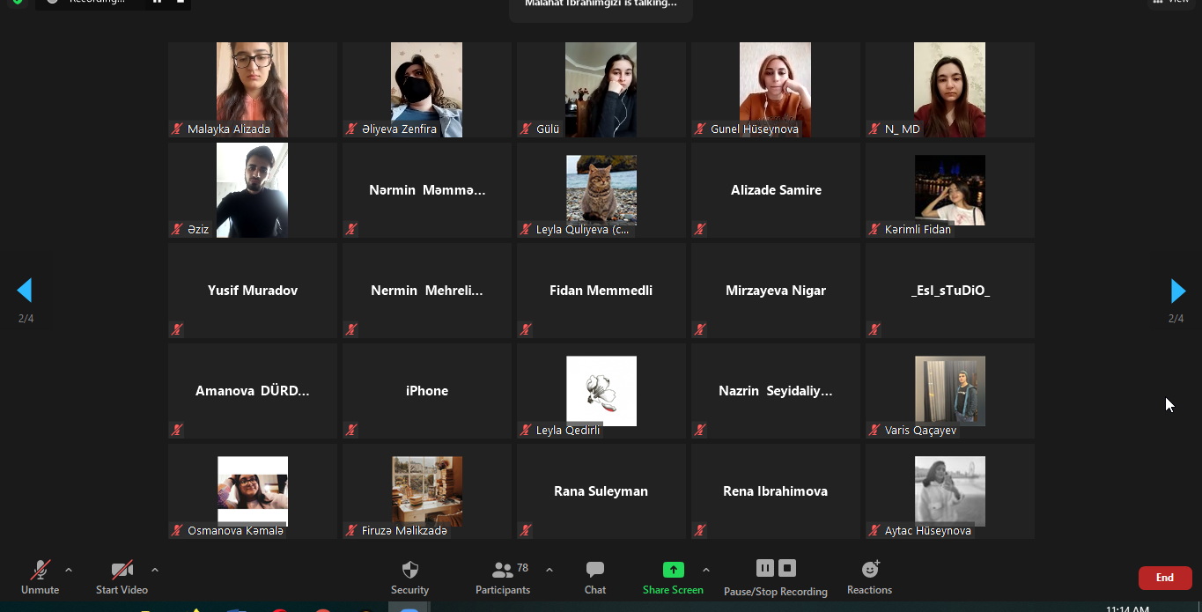1202x612 pixels.
Task: Click muted mic icon on Mirzayeva Nigar's tile
Action: [700, 329]
